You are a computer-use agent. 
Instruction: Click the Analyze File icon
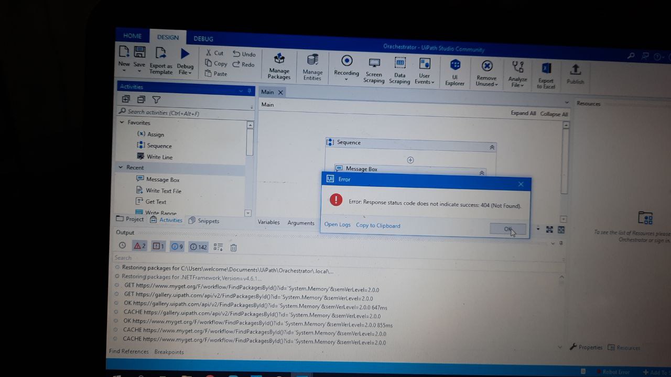coord(518,66)
